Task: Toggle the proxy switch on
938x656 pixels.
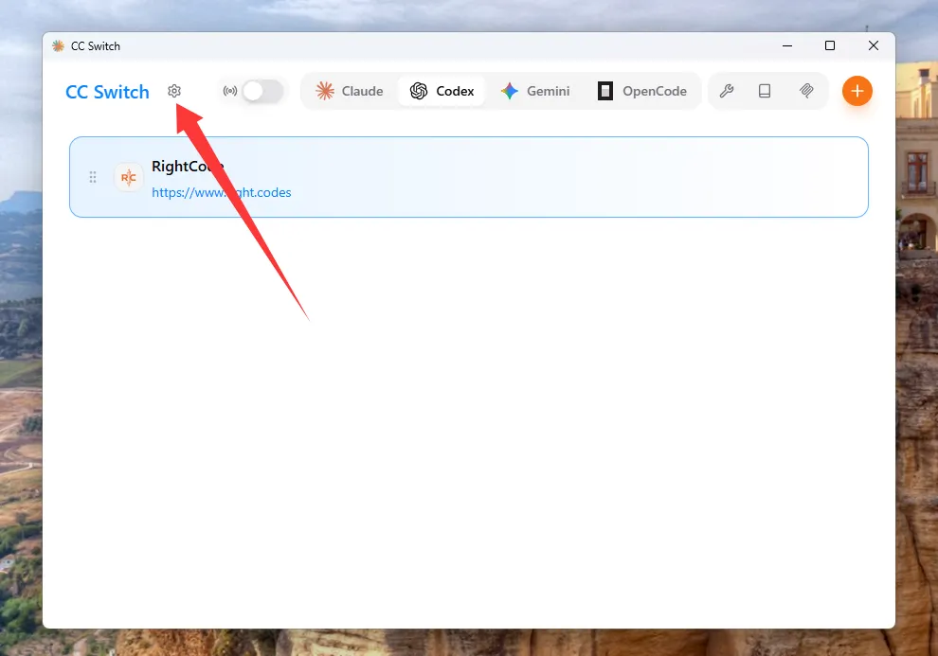Action: [262, 91]
